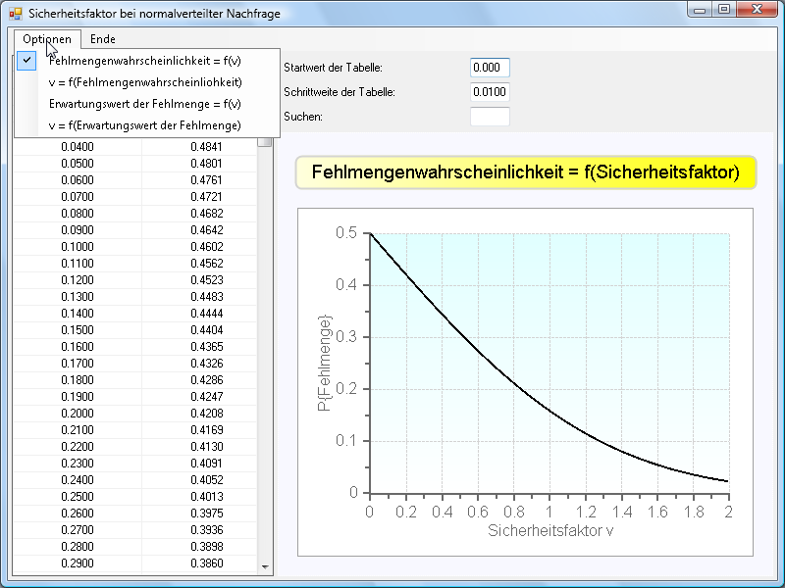Viewport: 785px width, 588px height.
Task: Maximize the Sicherheitsfaktor window
Action: click(724, 10)
